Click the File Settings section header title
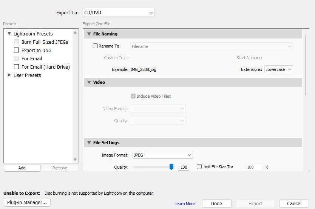This screenshot has width=315, height=209. click(x=106, y=143)
